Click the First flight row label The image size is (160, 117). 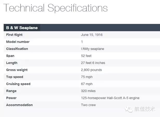[x=14, y=35]
